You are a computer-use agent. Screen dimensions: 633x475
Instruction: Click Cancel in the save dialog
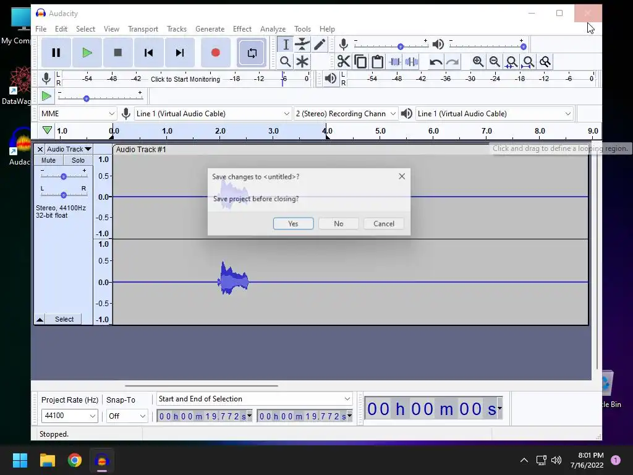click(384, 224)
